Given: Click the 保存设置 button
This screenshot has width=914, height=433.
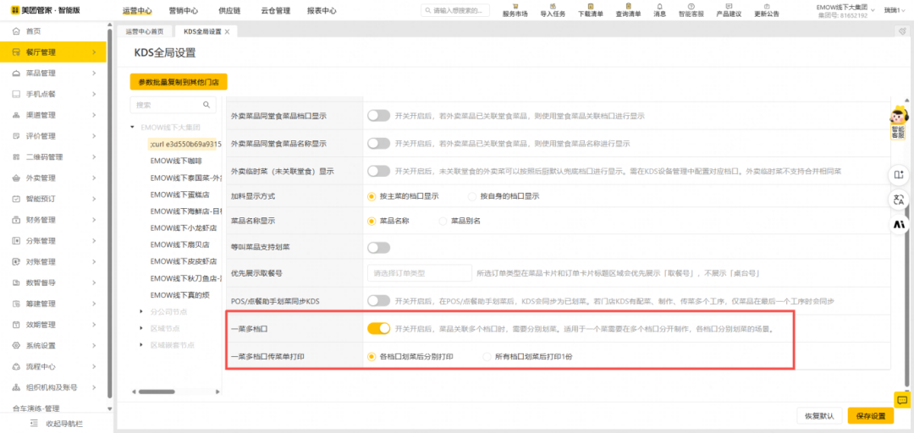Looking at the screenshot, I should click(x=869, y=416).
